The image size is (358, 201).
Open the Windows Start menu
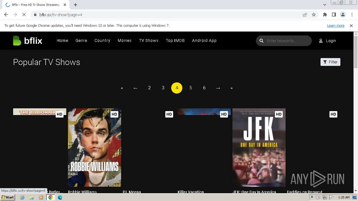point(8,197)
